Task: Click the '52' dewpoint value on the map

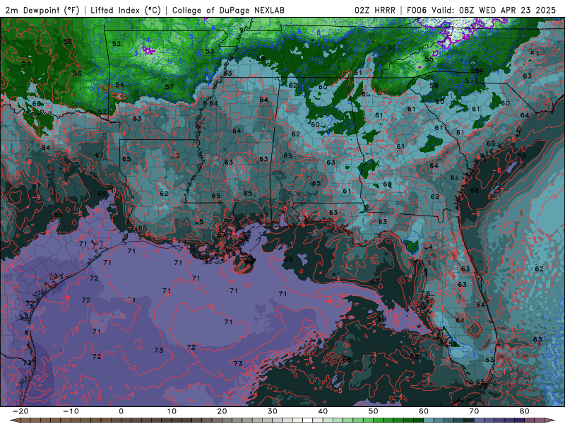Action: coord(117,44)
